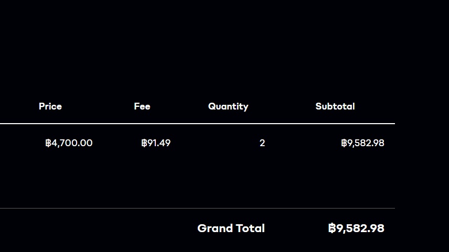Click the Fee column header

coord(142,106)
